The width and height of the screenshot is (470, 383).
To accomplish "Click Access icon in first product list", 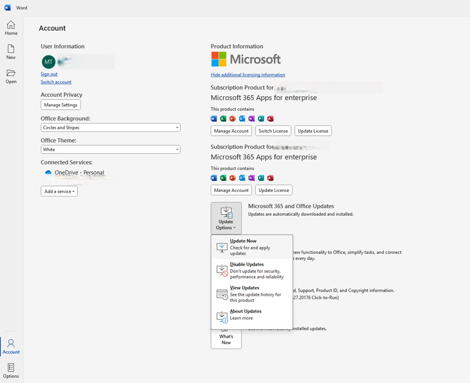I will 270,118.
